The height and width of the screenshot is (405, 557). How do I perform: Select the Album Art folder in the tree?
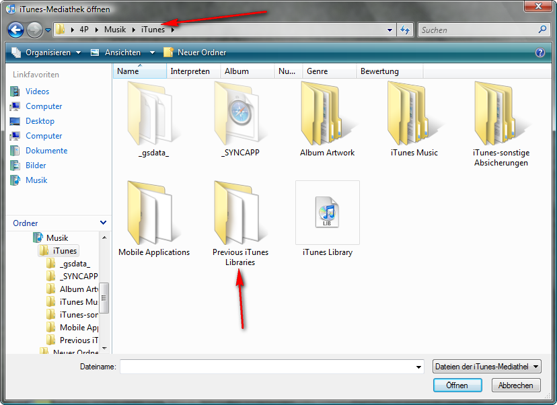point(79,289)
